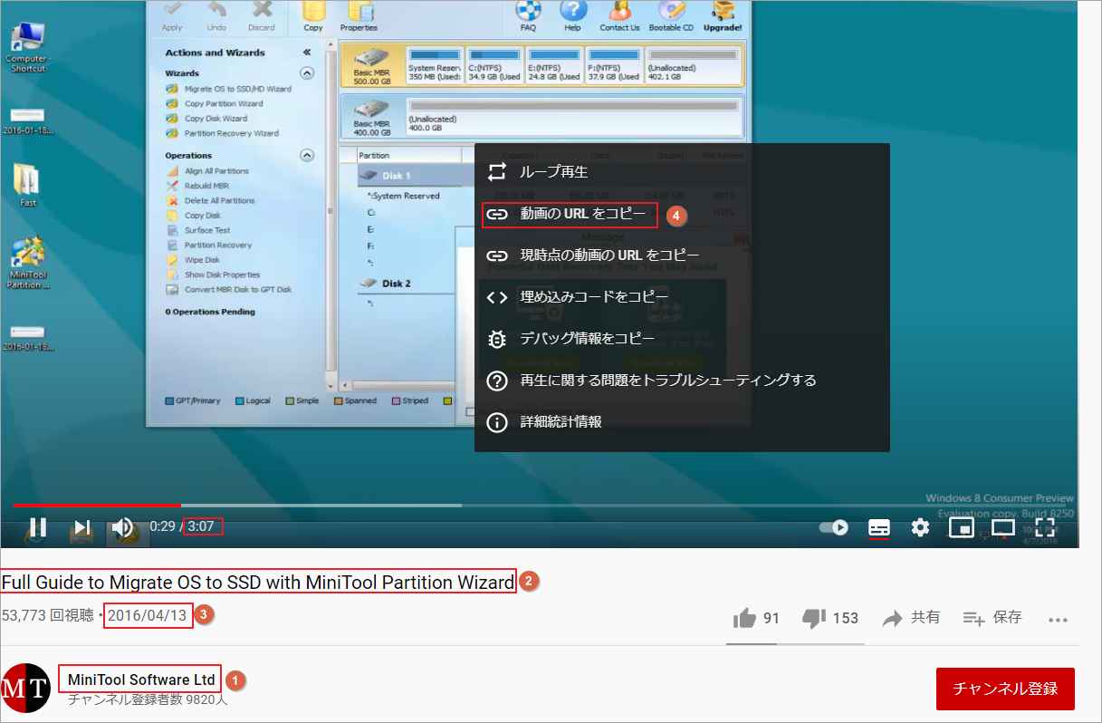Select the C:(NTFS) partition block
Screen dimensions: 1102x723
point(494,65)
